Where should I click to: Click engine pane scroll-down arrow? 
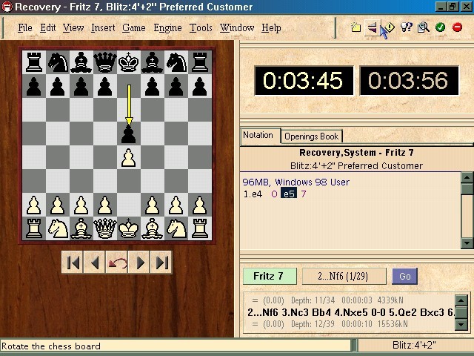click(461, 325)
